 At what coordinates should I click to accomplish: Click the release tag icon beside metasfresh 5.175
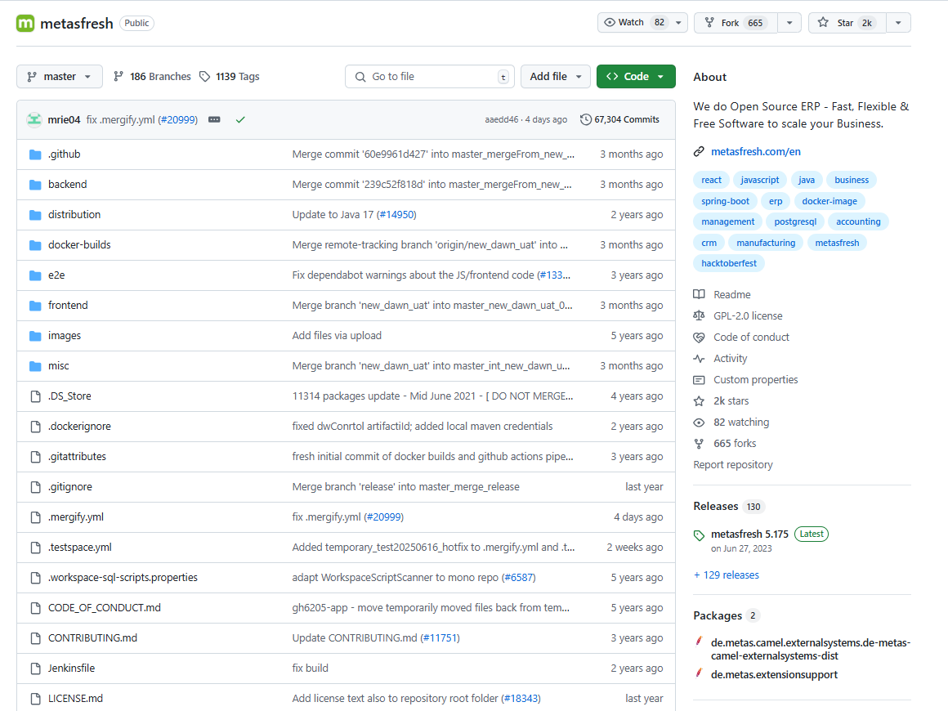[x=699, y=535]
